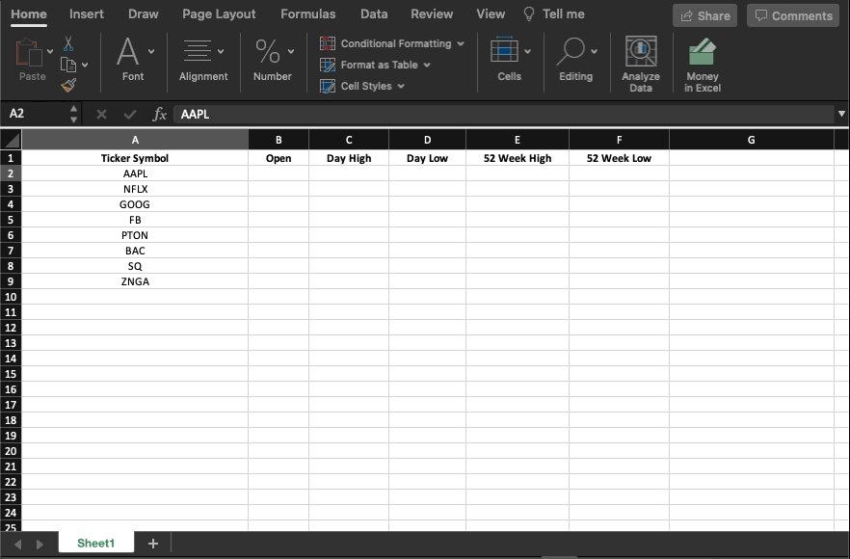
Task: Click the formula bar containing AAPL
Action: pyautogui.click(x=503, y=114)
